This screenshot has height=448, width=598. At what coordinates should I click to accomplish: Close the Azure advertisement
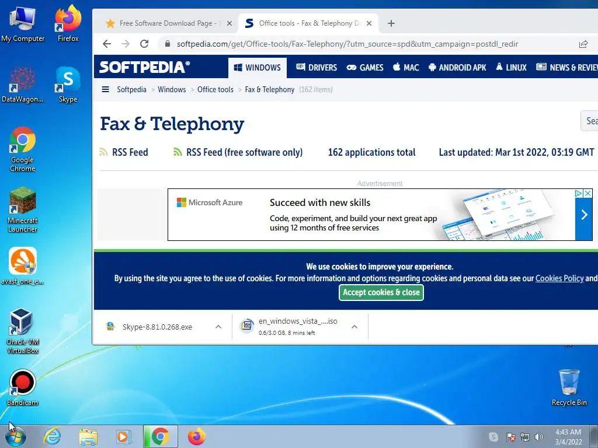[588, 194]
